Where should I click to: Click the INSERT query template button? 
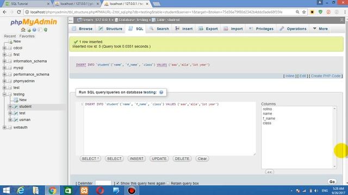tap(136, 159)
